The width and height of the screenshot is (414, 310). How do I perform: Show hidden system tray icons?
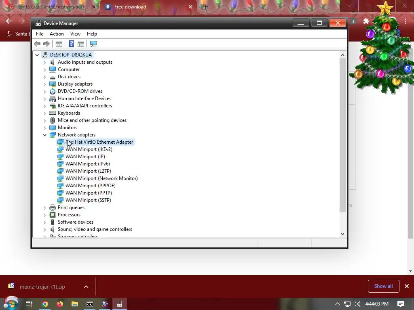point(338,304)
